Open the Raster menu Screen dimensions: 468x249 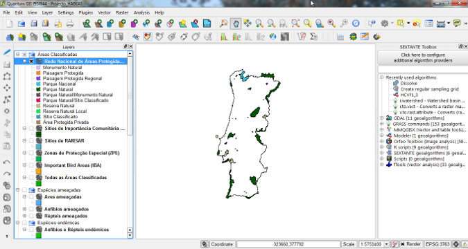122,13
